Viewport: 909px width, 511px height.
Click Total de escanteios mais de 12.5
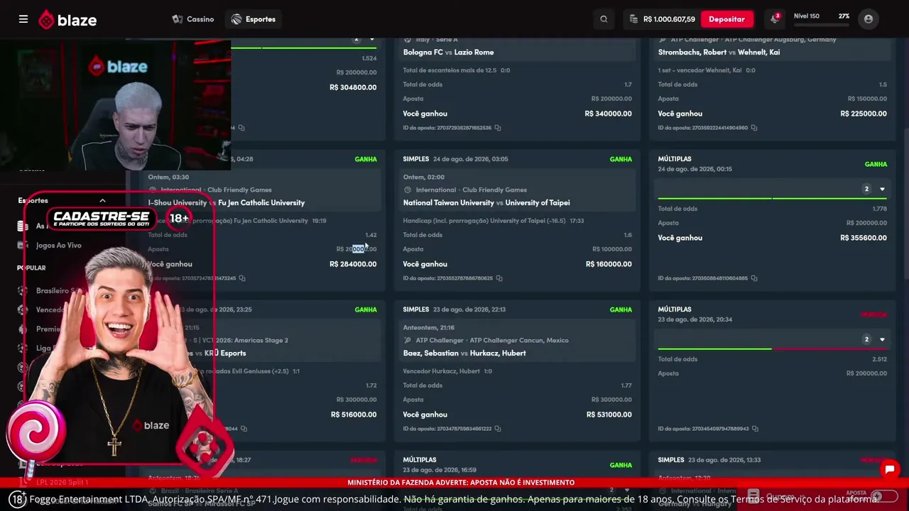pos(451,70)
